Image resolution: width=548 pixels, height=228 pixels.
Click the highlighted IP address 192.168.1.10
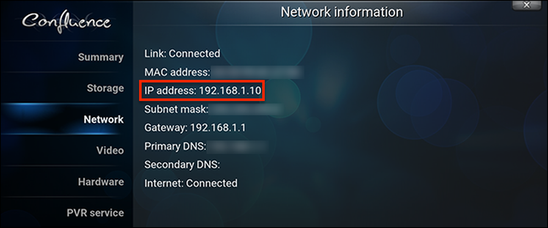(x=202, y=91)
